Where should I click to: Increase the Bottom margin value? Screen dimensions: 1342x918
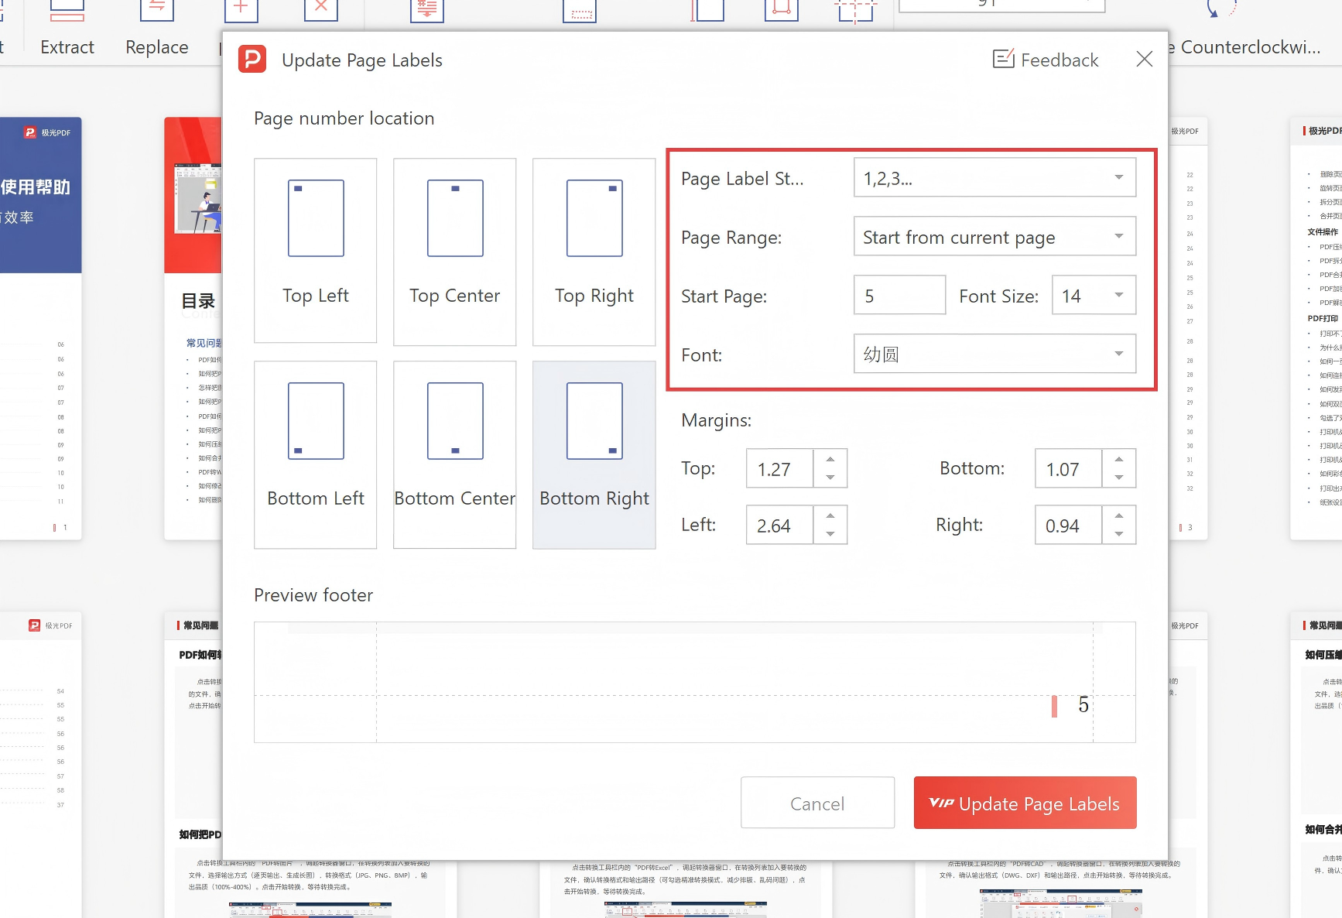coord(1119,459)
